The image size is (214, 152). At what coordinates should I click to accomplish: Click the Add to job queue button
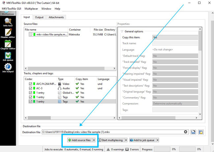pos(143,140)
